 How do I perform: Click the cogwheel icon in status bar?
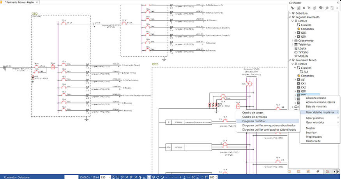click(x=153, y=177)
